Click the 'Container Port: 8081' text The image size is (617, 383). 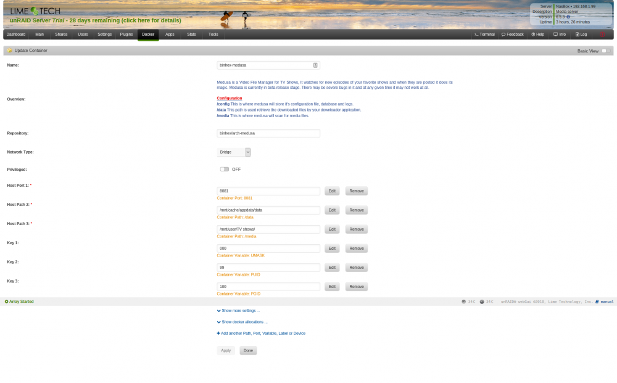point(234,198)
